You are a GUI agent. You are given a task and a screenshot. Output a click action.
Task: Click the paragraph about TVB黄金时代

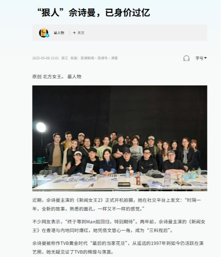click(x=118, y=248)
